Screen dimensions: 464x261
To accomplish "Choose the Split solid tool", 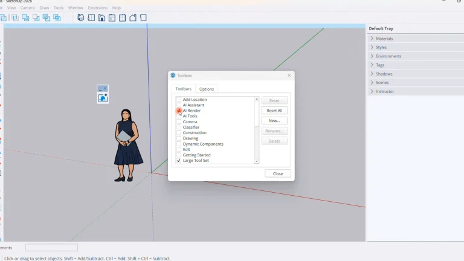I will pos(57,18).
